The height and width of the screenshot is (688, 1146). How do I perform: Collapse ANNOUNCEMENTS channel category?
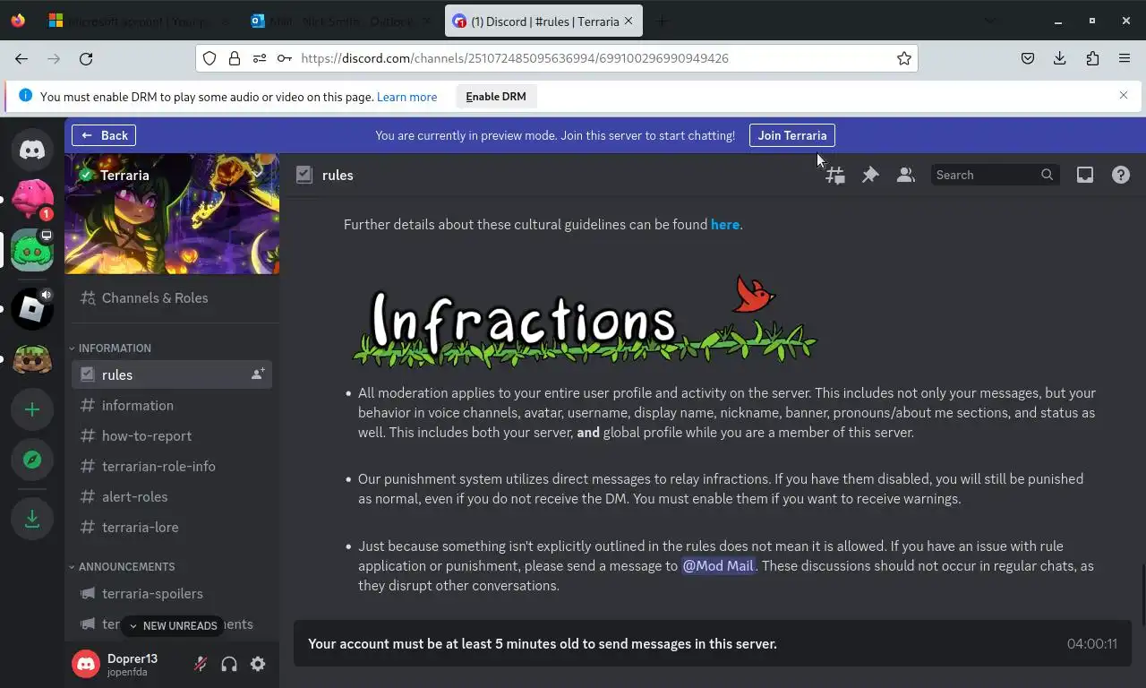(122, 566)
